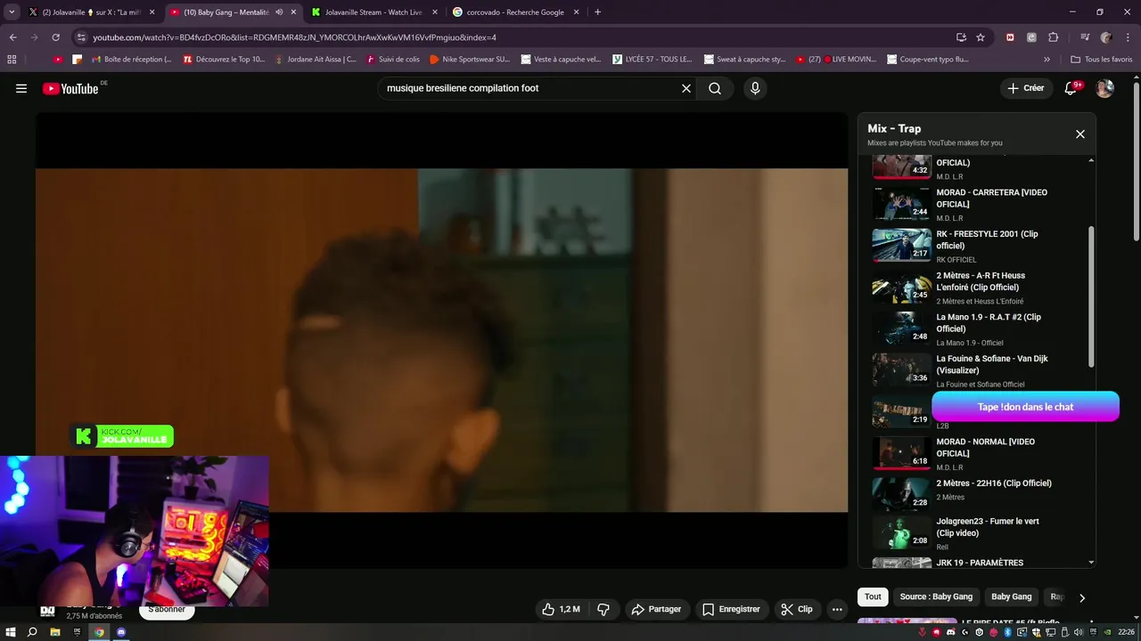Click the Créer create button

click(1026, 88)
